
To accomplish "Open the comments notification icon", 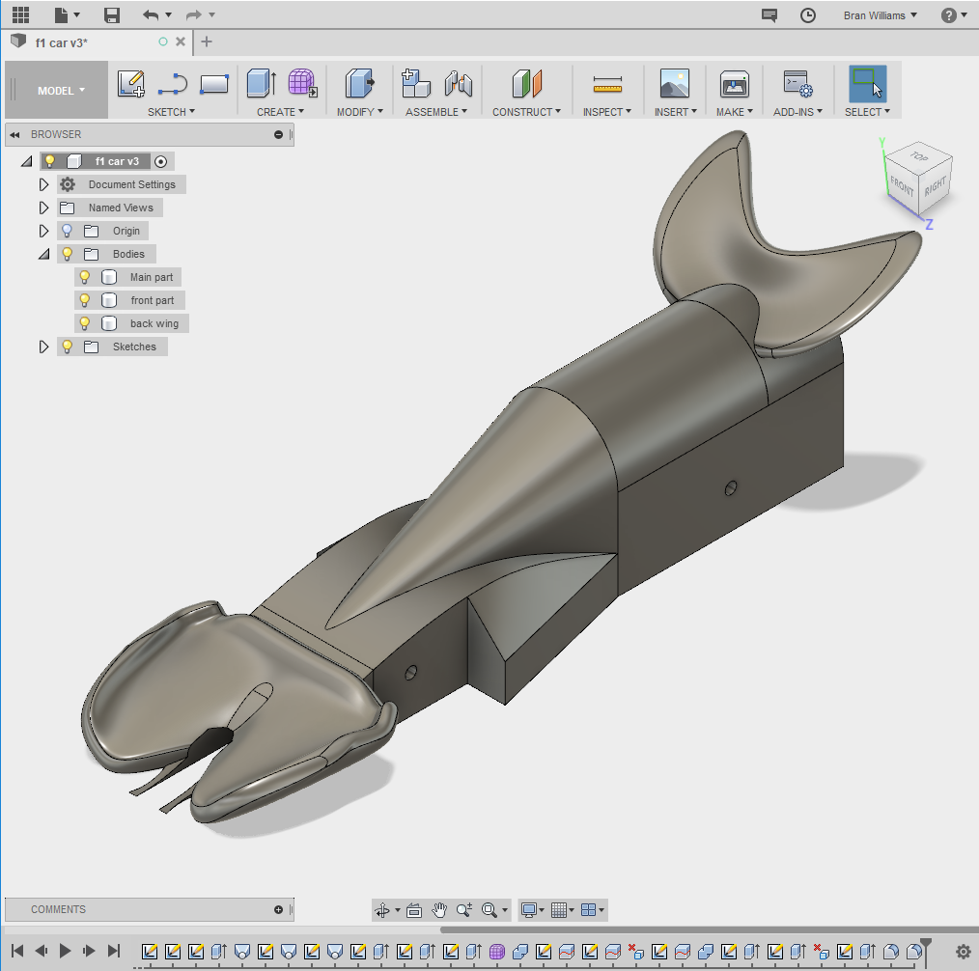I will click(769, 15).
